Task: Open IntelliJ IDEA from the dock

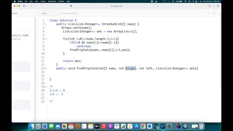Action: point(178,126)
